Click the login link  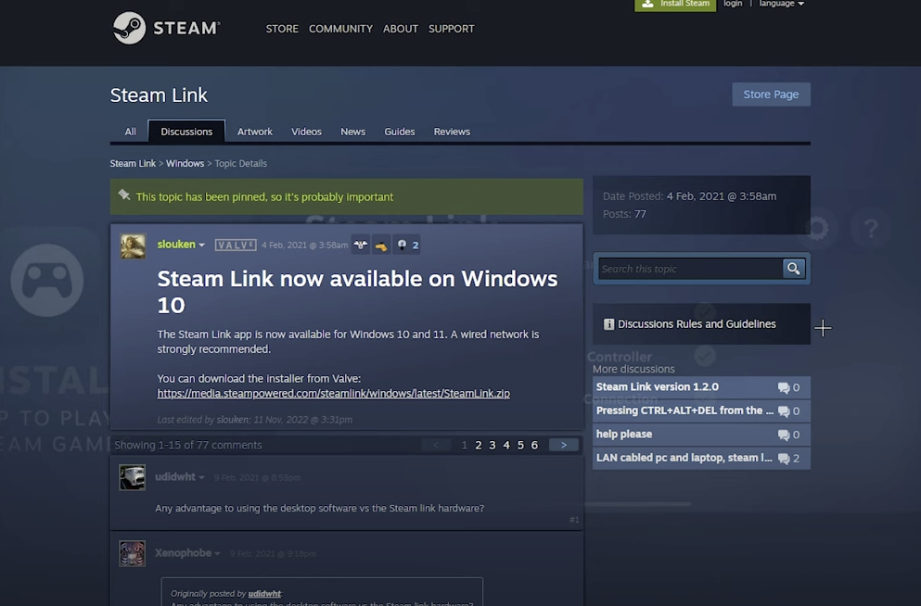click(733, 4)
